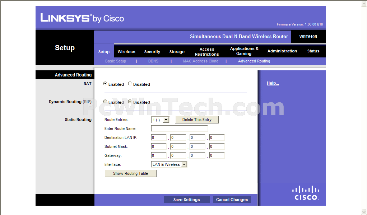Open the Administration tab
Image resolution: width=367 pixels, height=215 pixels.
(282, 51)
